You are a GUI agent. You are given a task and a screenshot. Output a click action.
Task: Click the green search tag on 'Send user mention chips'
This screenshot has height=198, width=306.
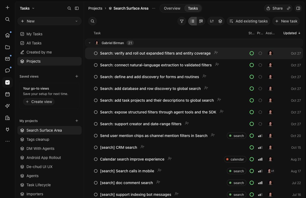[236, 136]
